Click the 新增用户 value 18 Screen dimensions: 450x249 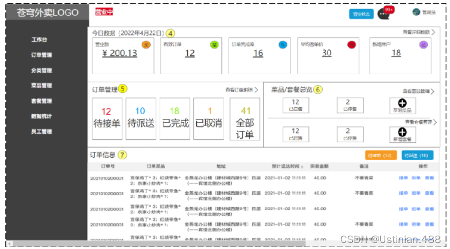click(x=396, y=53)
